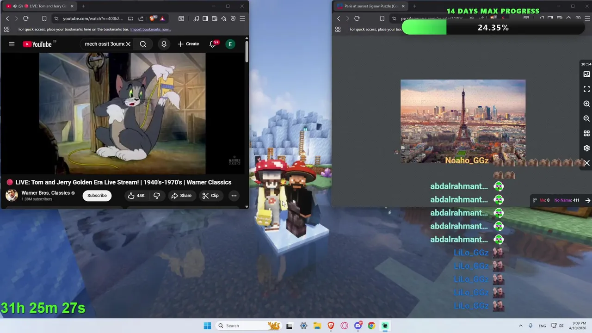Open the Windows taskbar search box

(x=249, y=326)
